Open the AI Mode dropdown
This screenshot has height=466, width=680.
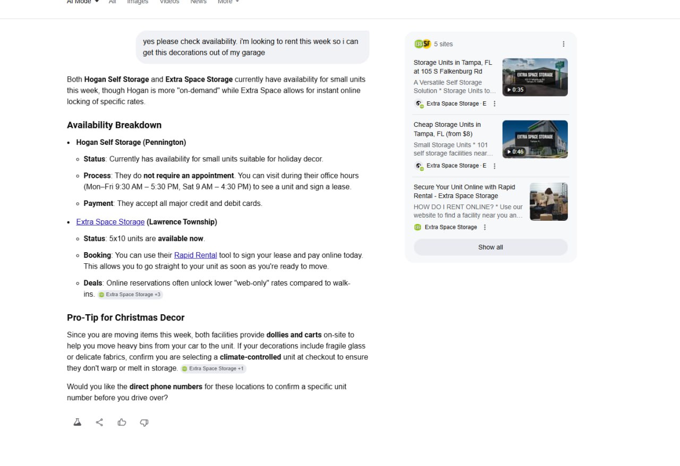click(x=82, y=2)
